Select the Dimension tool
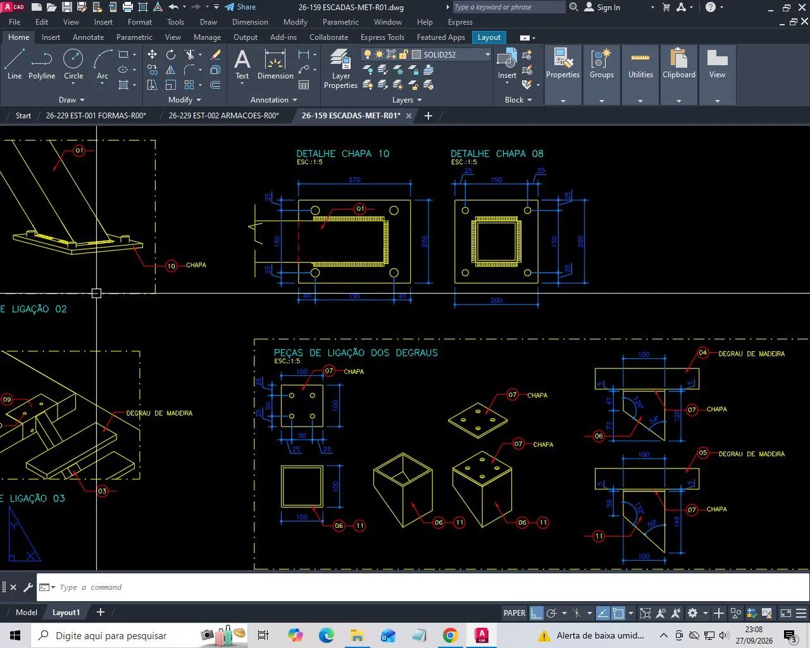The image size is (810, 648). pos(275,65)
